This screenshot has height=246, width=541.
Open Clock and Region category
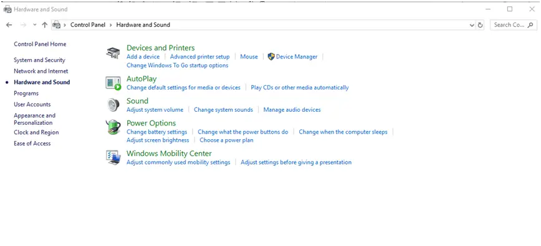[x=36, y=132]
